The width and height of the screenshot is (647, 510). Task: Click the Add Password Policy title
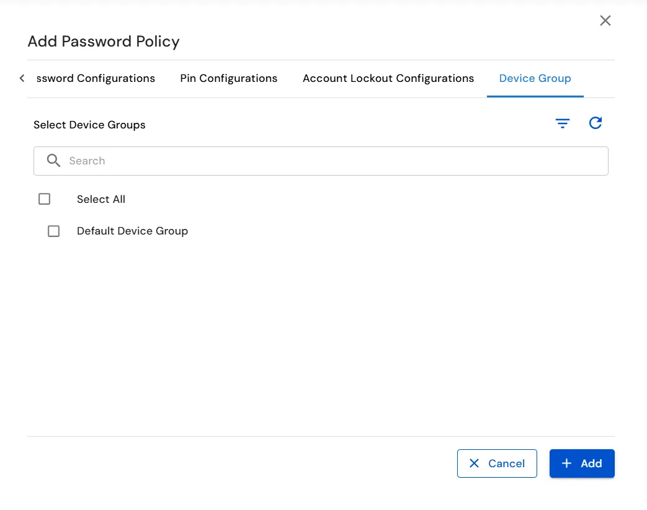[104, 42]
